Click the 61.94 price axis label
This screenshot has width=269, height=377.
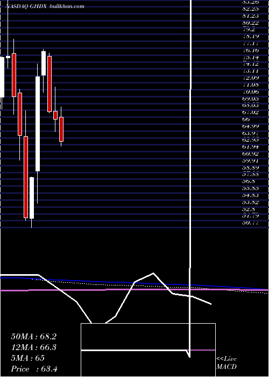(x=251, y=146)
